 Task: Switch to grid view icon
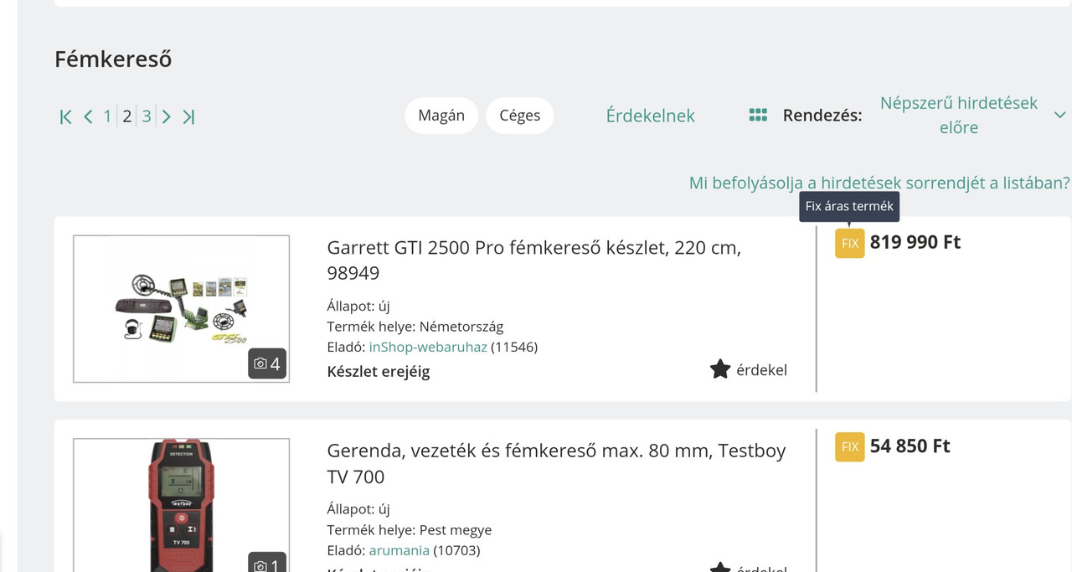pyautogui.click(x=758, y=116)
